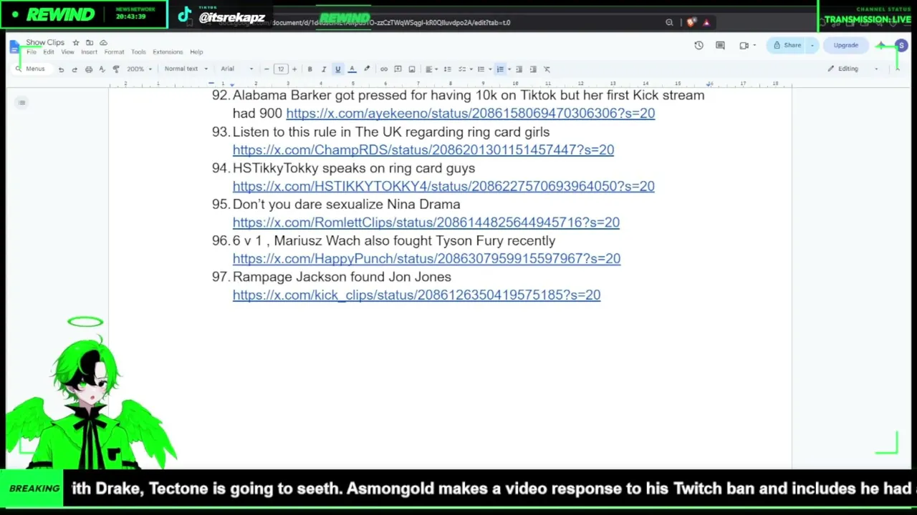
Task: Open the Tools menu
Action: (138, 52)
